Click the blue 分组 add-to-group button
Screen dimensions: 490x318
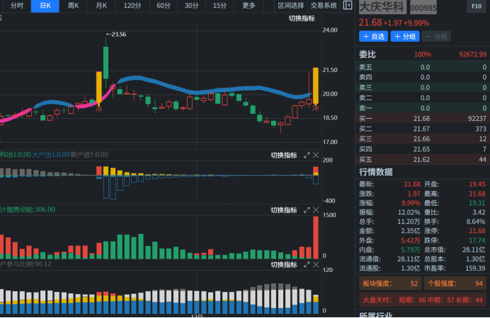coord(404,36)
